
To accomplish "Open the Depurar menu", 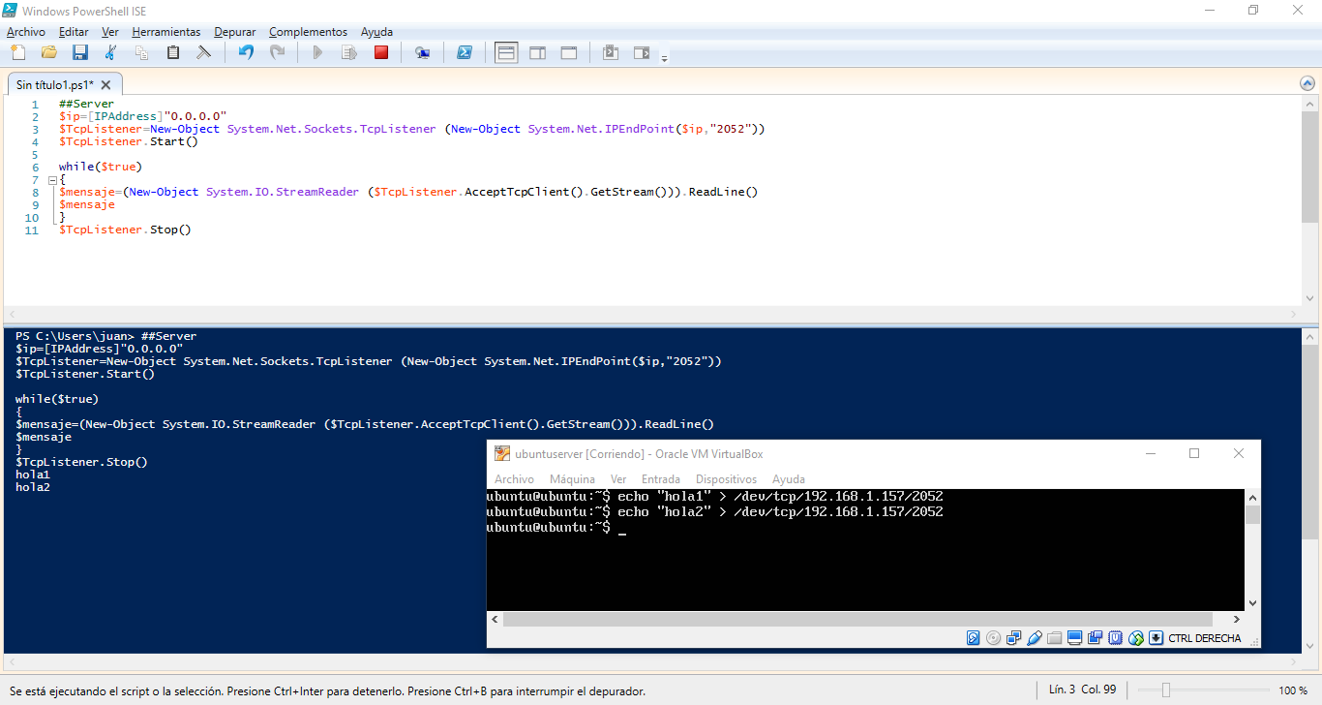I will pyautogui.click(x=234, y=32).
